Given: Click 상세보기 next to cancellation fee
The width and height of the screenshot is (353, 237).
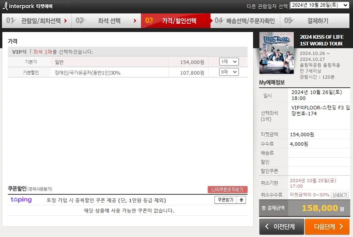Looking at the screenshot, I should coord(340,195).
